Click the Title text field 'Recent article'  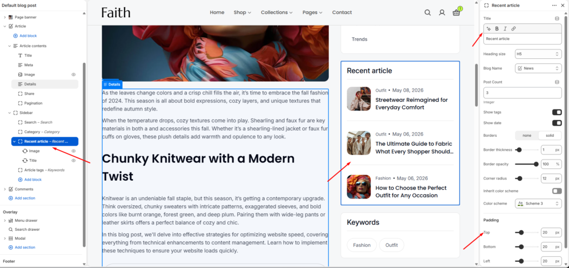pos(522,39)
